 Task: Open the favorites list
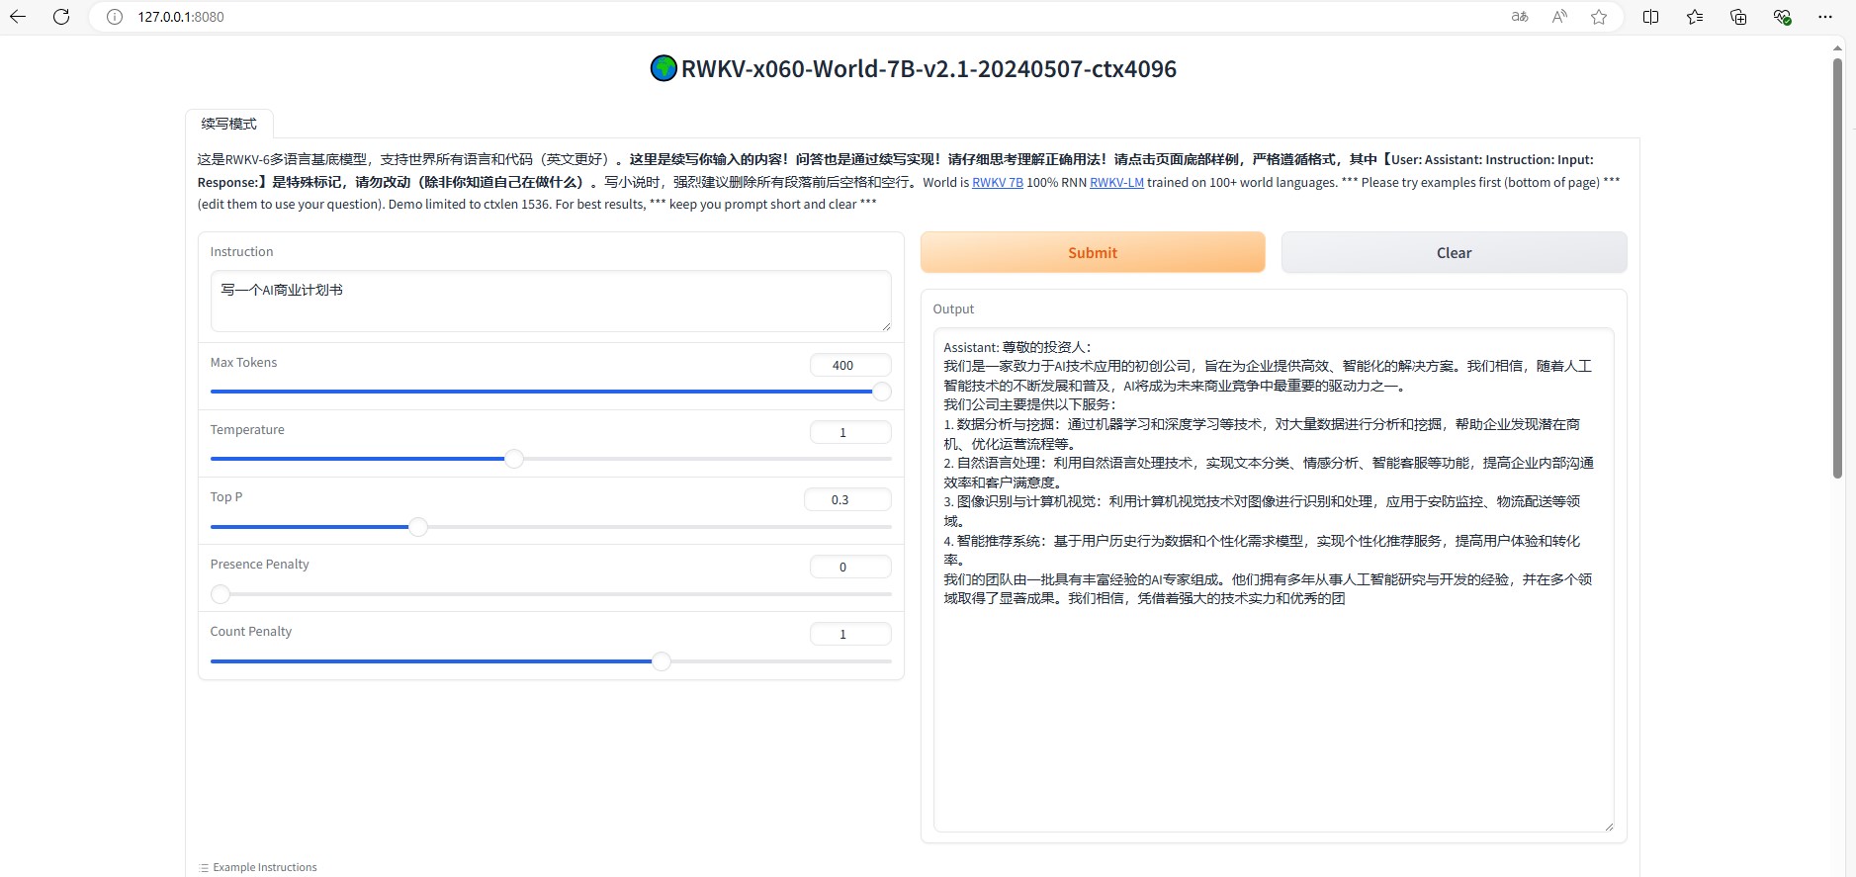pyautogui.click(x=1695, y=17)
